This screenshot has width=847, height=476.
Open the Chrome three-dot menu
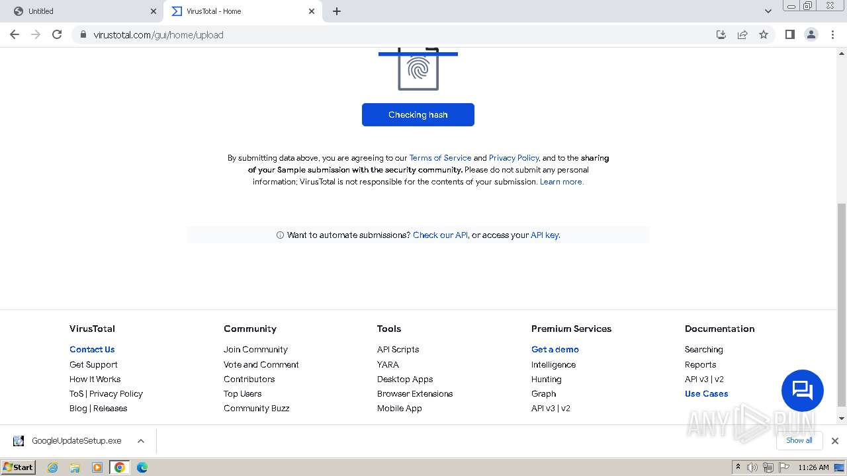pos(833,34)
